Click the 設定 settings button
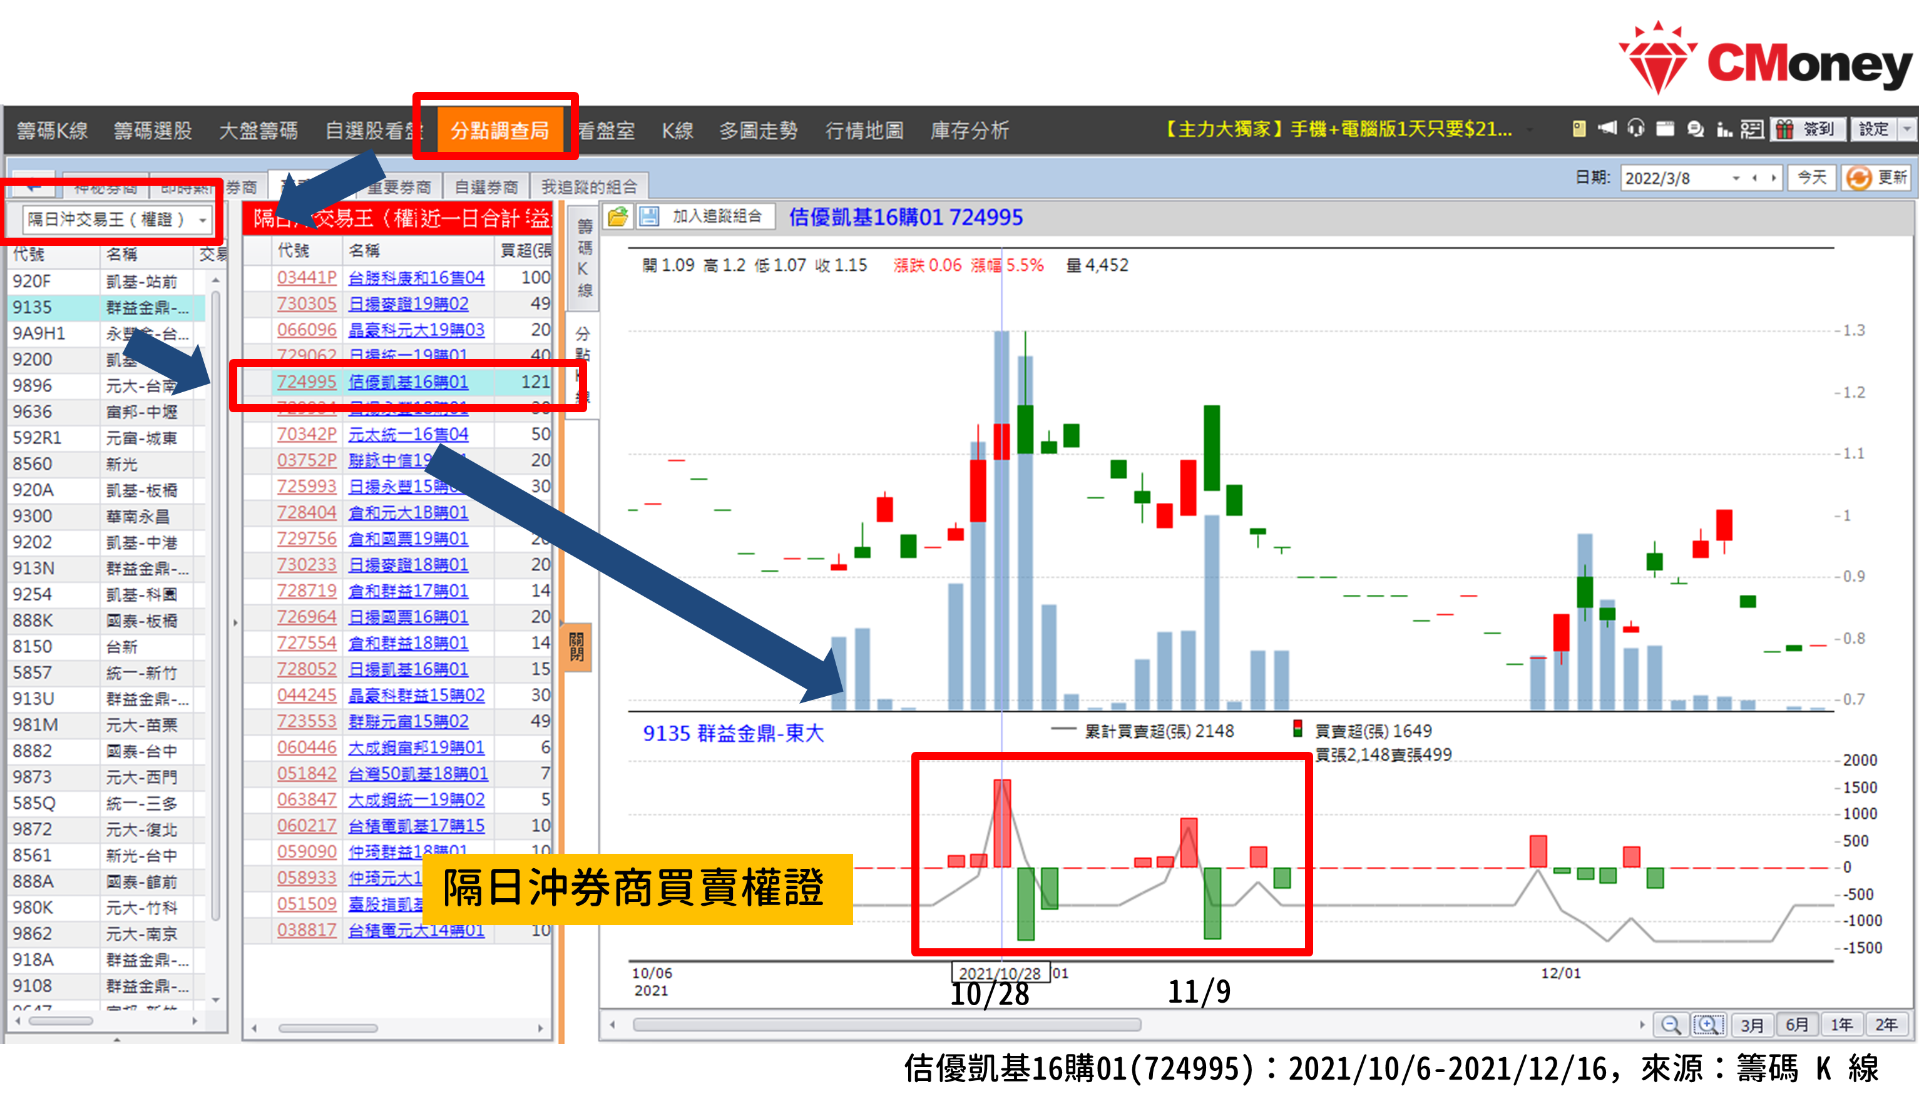This screenshot has height=1104, width=1919. [x=1873, y=129]
